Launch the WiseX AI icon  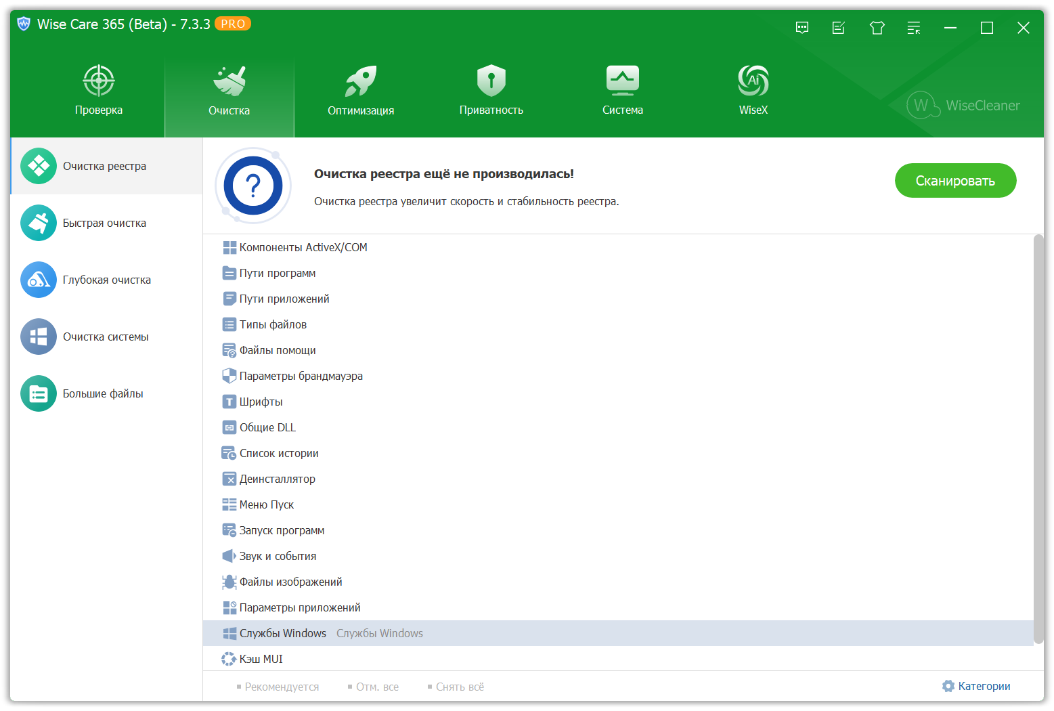(753, 81)
